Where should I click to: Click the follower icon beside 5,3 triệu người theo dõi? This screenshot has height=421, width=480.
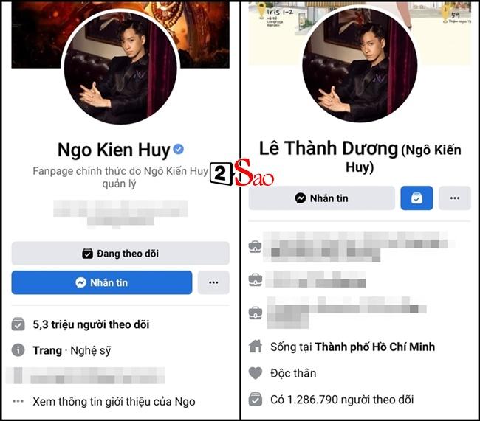[18, 324]
